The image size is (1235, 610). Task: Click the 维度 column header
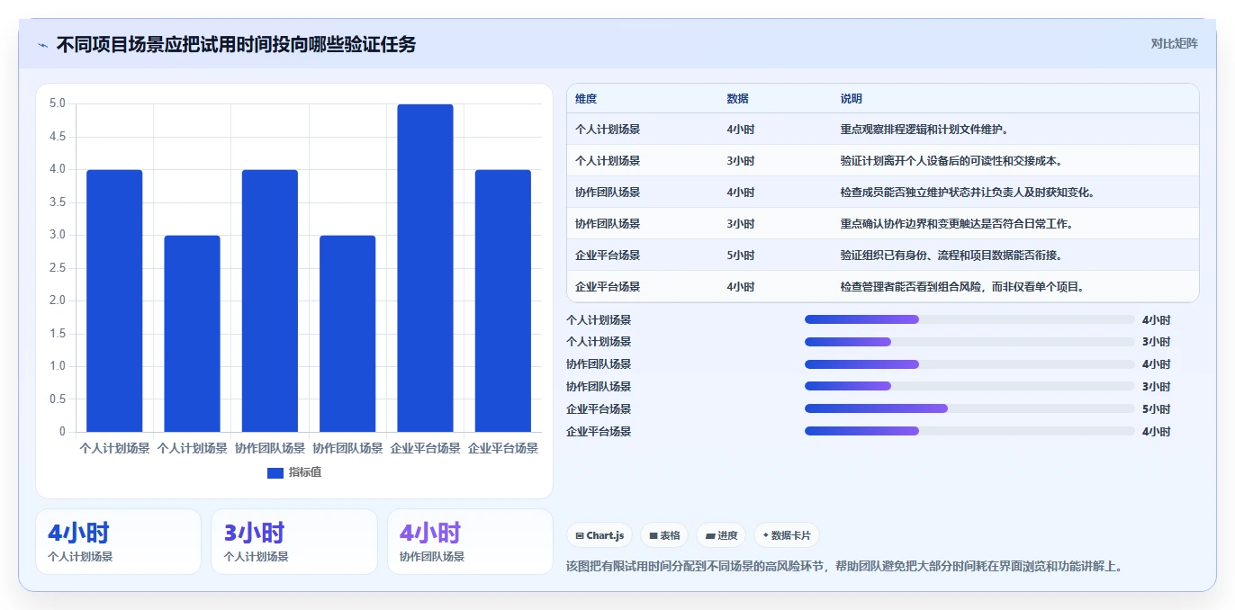(x=586, y=99)
